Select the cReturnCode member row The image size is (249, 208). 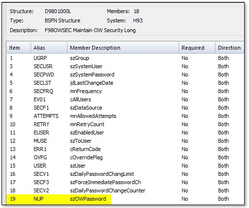125,149
